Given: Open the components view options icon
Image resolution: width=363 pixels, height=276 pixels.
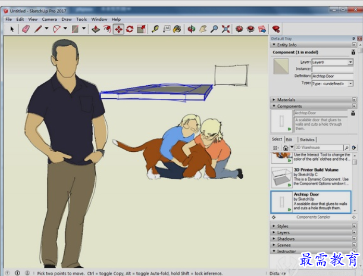Looking at the screenshot, I should click(x=276, y=148).
